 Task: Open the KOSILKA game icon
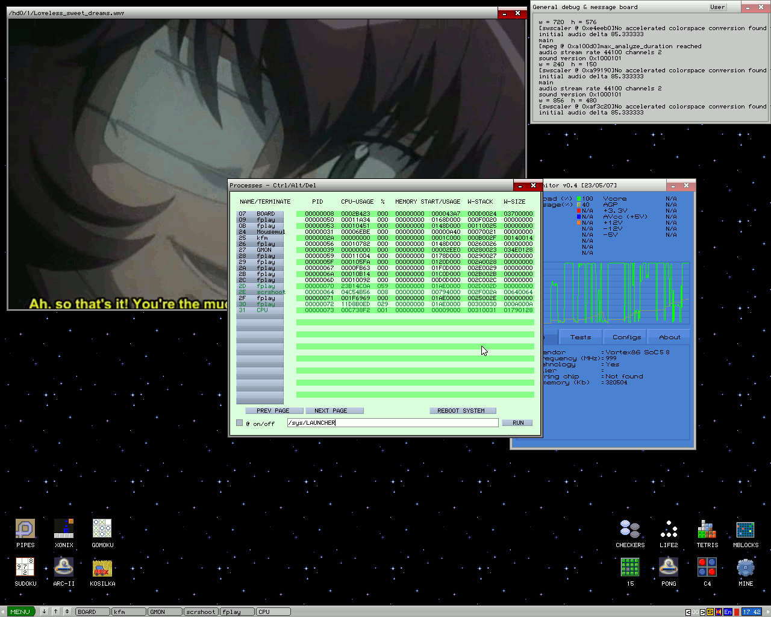(x=102, y=568)
